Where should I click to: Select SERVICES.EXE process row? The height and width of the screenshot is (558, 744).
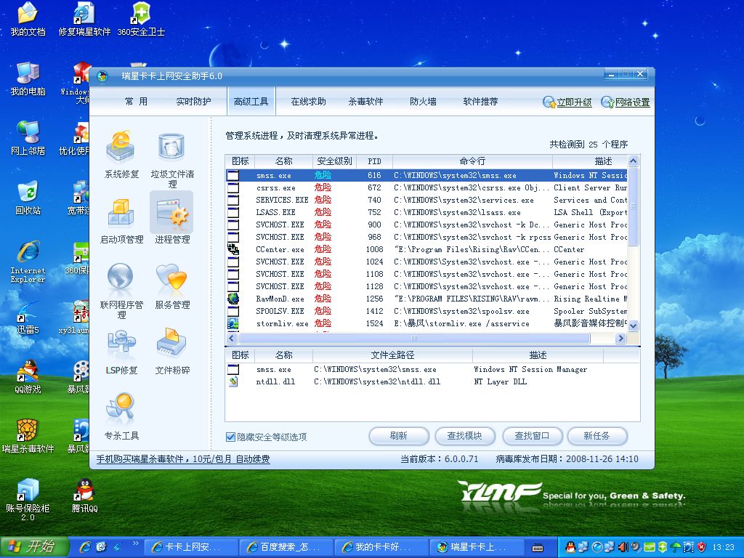point(426,200)
